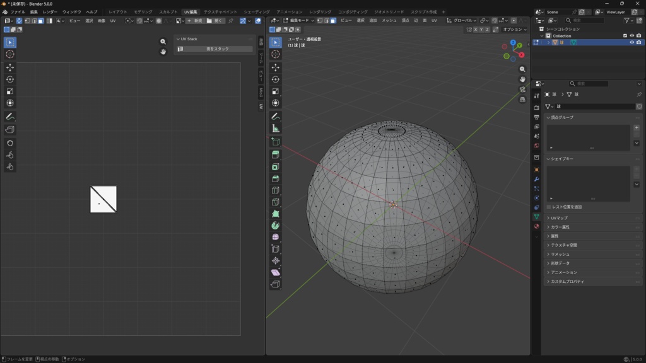The width and height of the screenshot is (646, 363).
Task: Enable vertex select mode in 3D viewport header
Action: tap(320, 21)
